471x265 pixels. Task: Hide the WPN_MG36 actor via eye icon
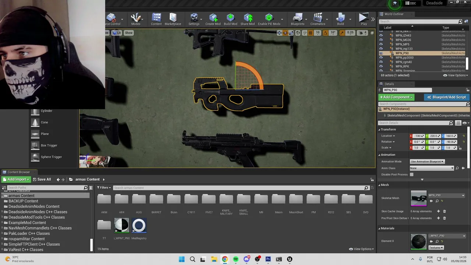pyautogui.click(x=381, y=40)
